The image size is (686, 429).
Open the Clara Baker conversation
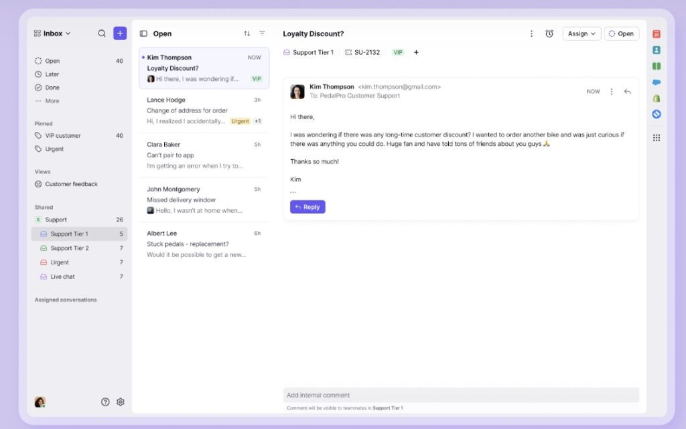click(x=201, y=155)
